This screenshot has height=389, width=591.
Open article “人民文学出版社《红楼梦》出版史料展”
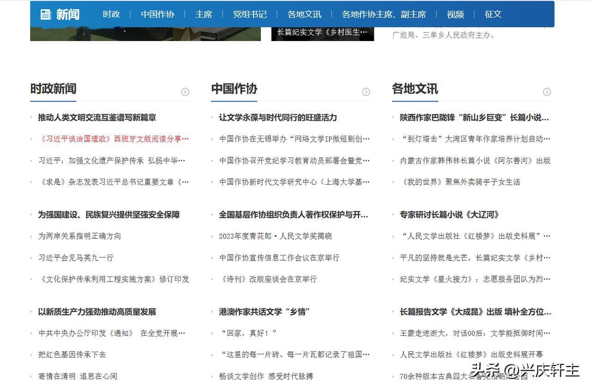[x=476, y=236]
